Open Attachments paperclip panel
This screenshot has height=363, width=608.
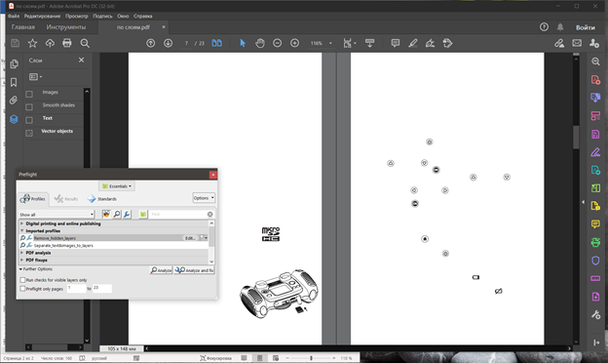(x=14, y=101)
